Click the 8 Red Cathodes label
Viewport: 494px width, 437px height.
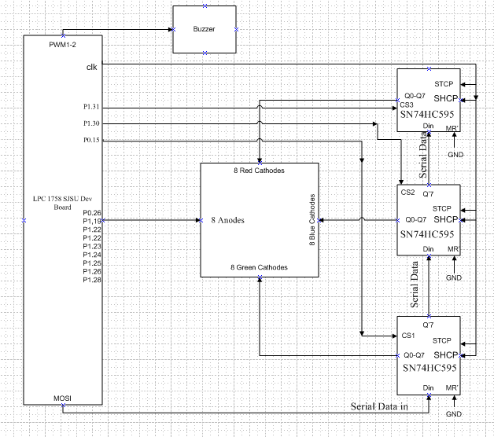(259, 171)
